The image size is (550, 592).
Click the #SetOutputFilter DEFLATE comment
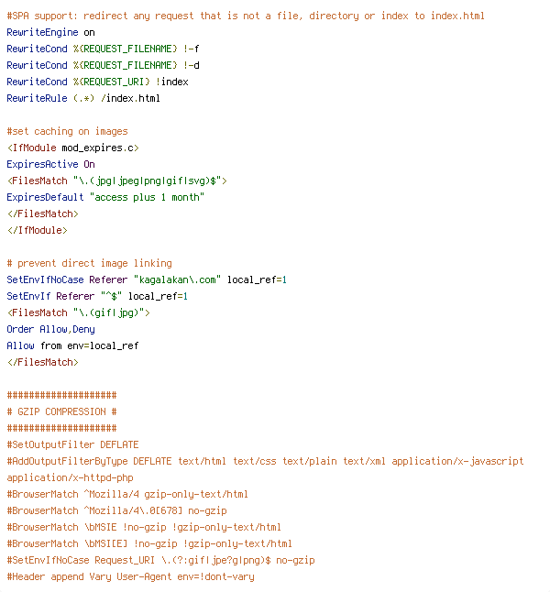[72, 444]
